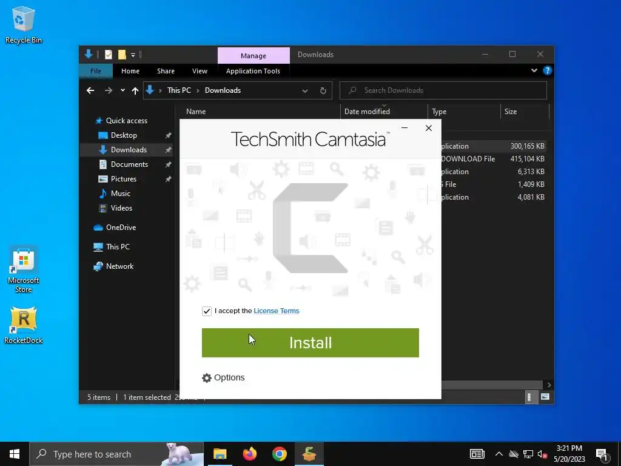Sort by the Date modified column
Image resolution: width=621 pixels, height=466 pixels.
pos(367,112)
